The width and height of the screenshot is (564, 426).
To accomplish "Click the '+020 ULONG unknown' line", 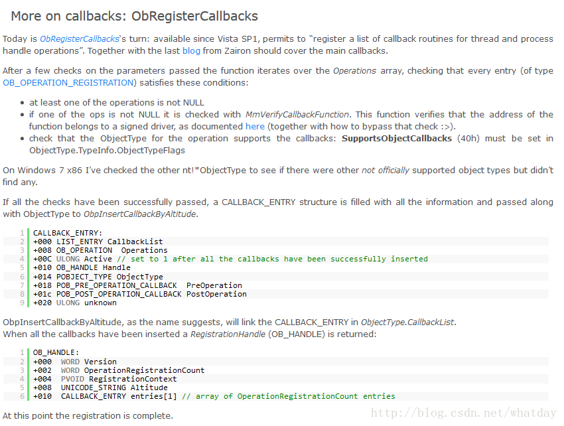I will pyautogui.click(x=75, y=303).
